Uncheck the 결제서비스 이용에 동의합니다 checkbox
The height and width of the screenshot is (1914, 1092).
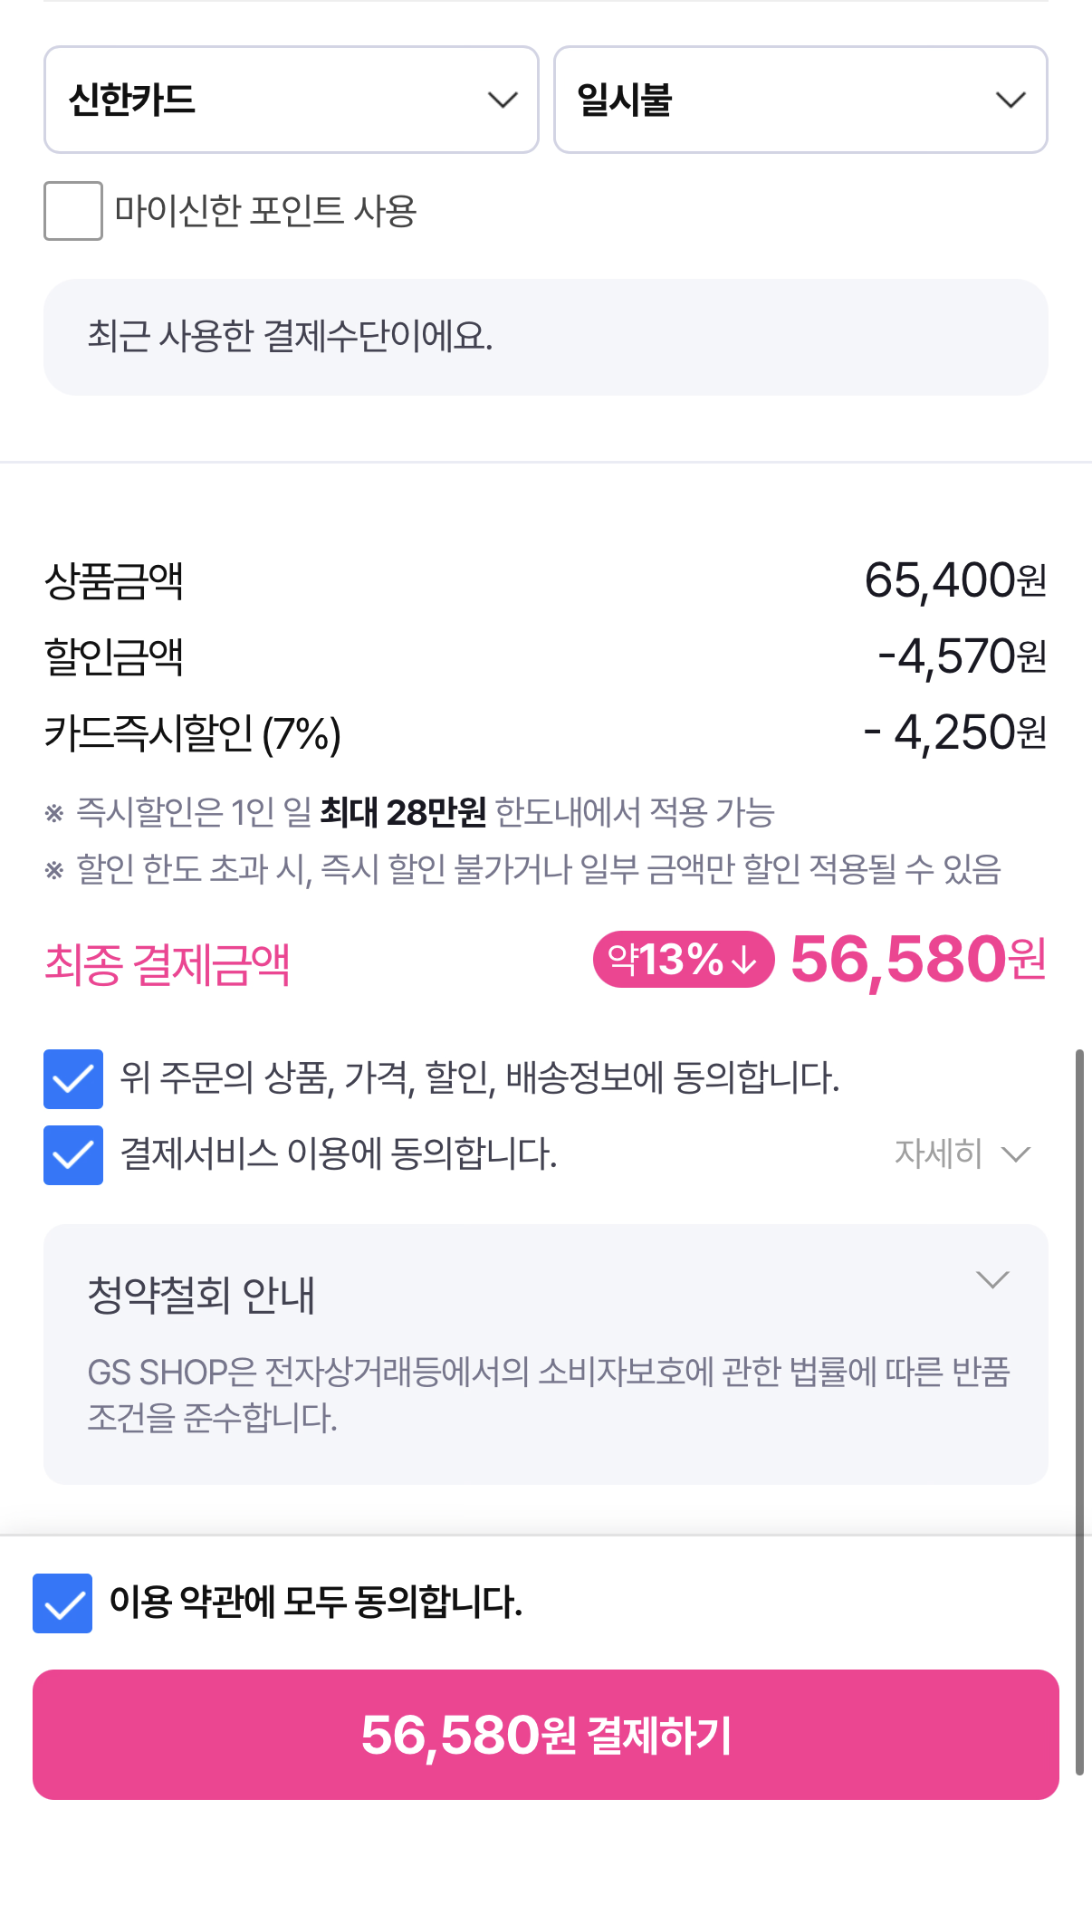tap(73, 1155)
